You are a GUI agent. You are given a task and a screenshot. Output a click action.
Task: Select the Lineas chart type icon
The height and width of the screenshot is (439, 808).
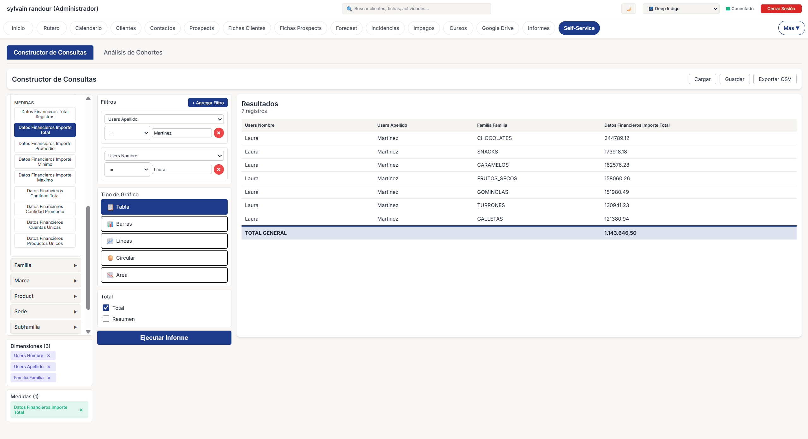[110, 241]
